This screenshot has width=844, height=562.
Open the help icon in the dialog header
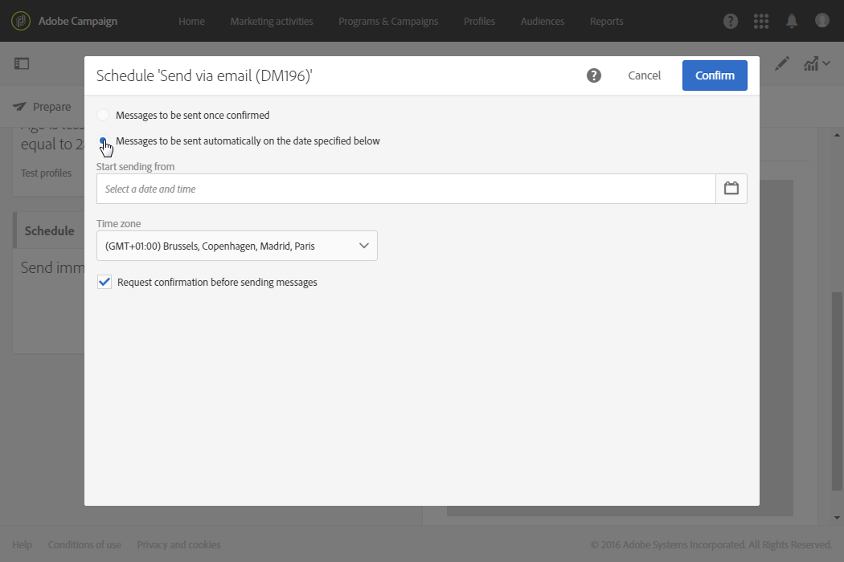594,75
